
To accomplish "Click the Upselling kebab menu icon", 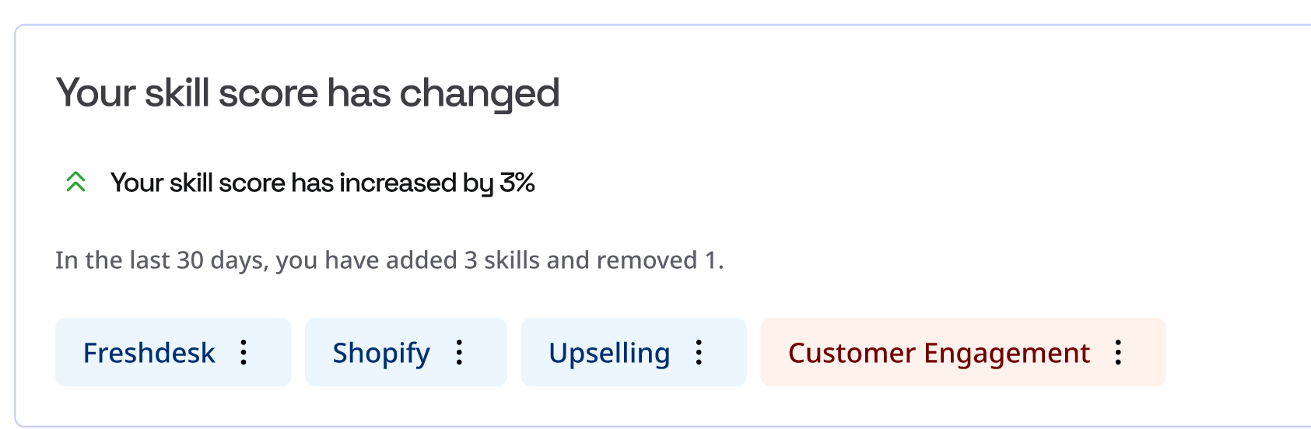I will [x=699, y=352].
